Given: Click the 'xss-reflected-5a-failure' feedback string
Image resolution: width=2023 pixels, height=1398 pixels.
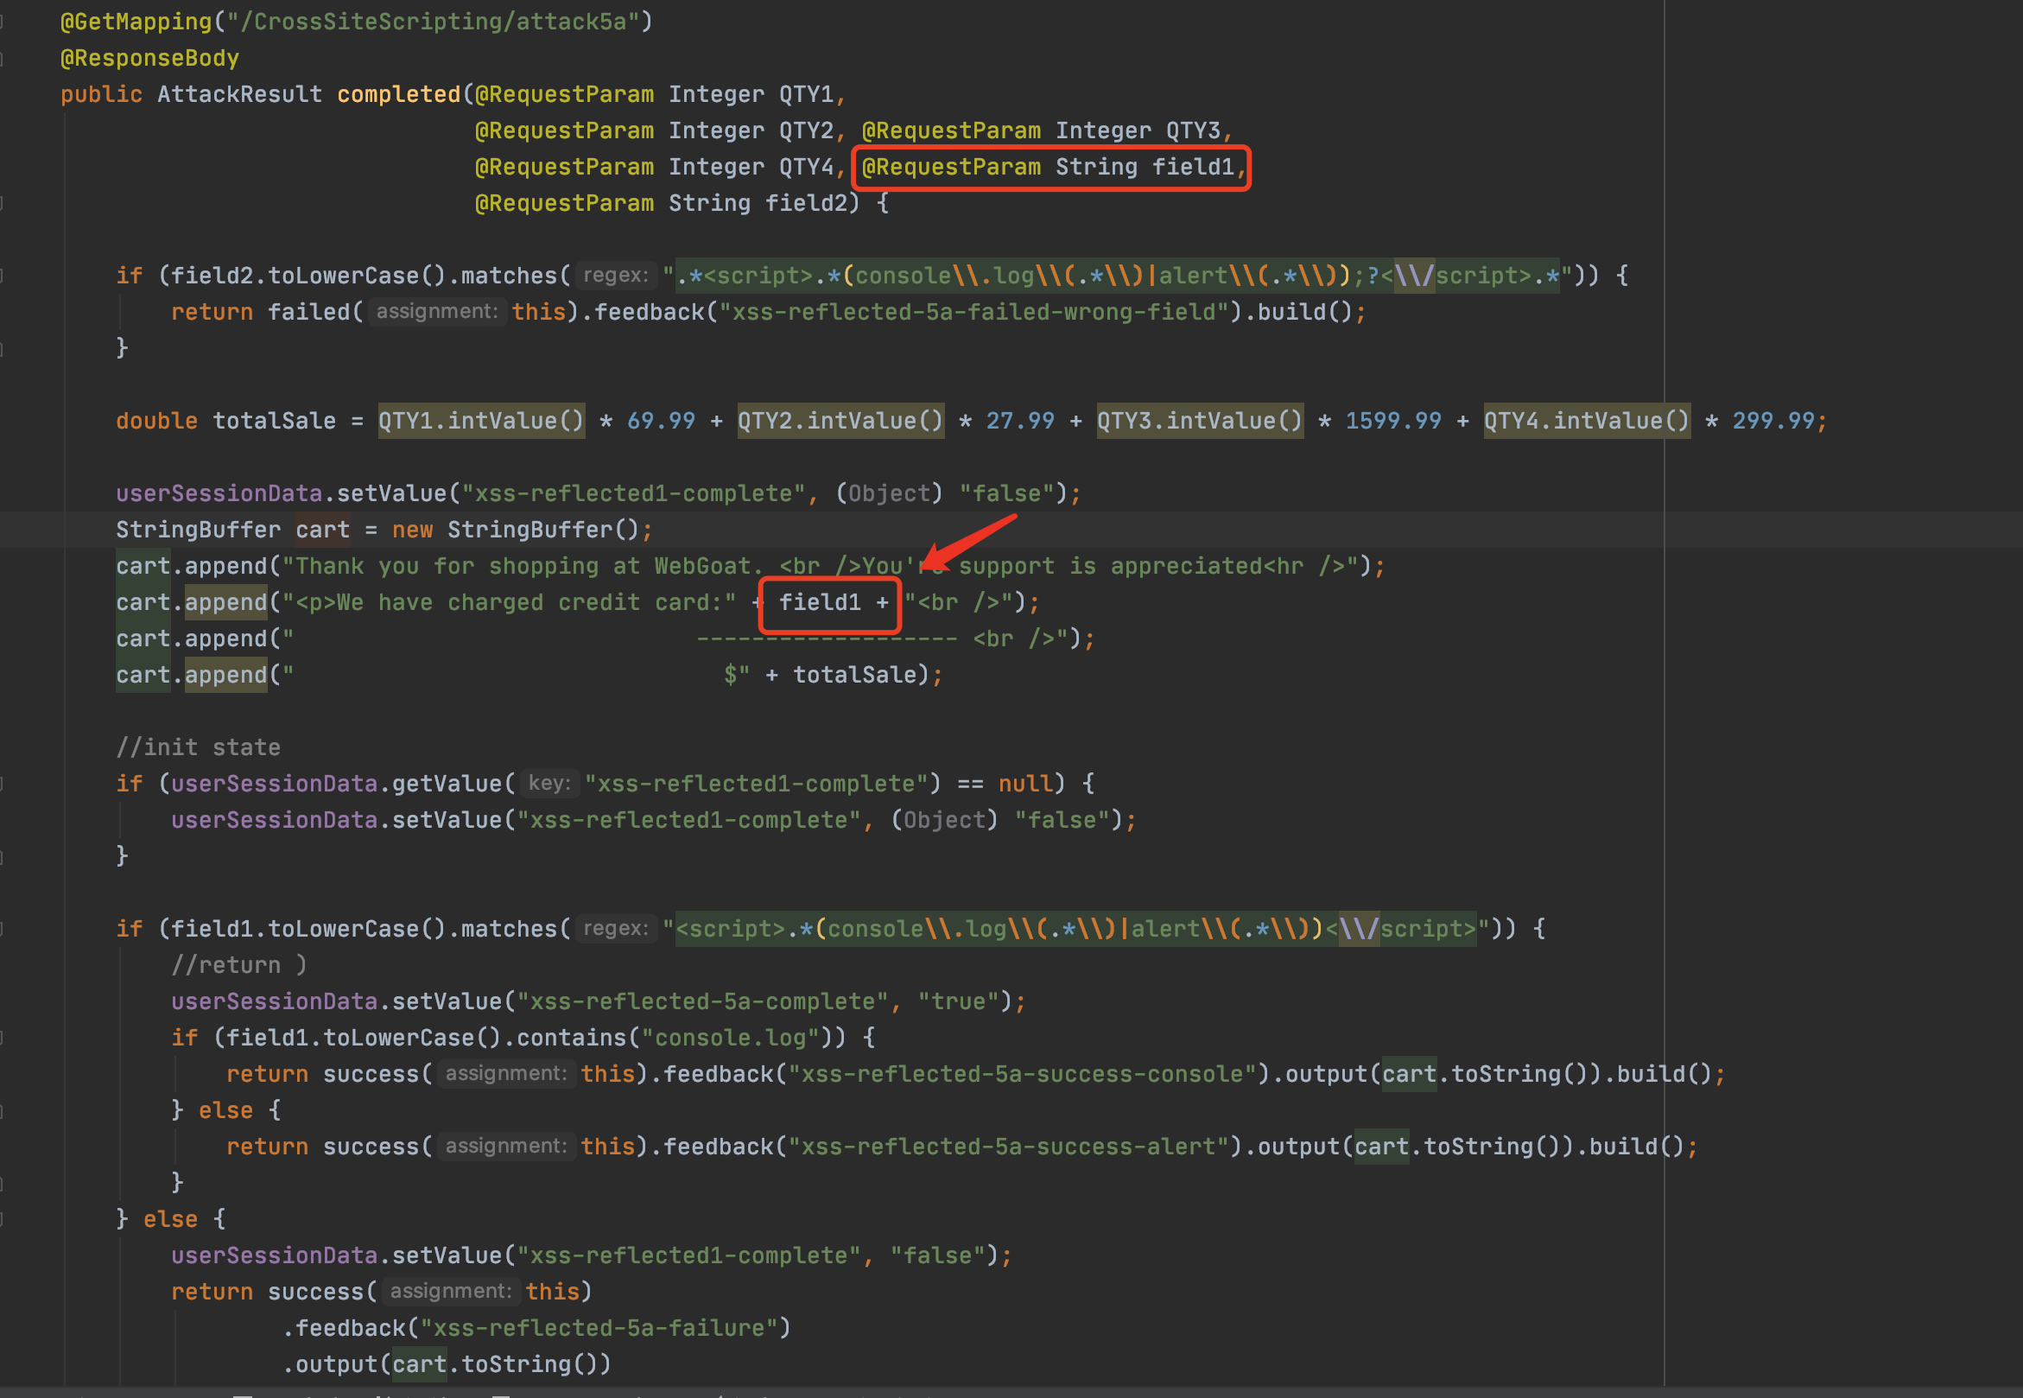Looking at the screenshot, I should (598, 1328).
